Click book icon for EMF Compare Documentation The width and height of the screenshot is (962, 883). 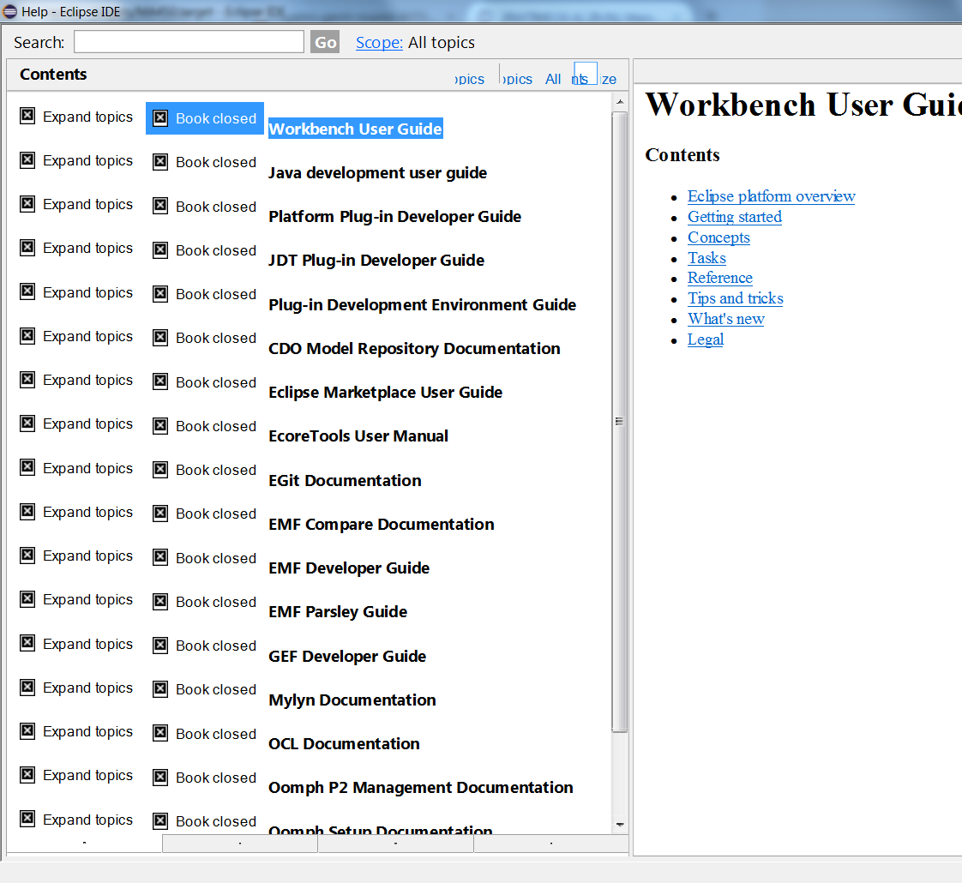pyautogui.click(x=160, y=514)
